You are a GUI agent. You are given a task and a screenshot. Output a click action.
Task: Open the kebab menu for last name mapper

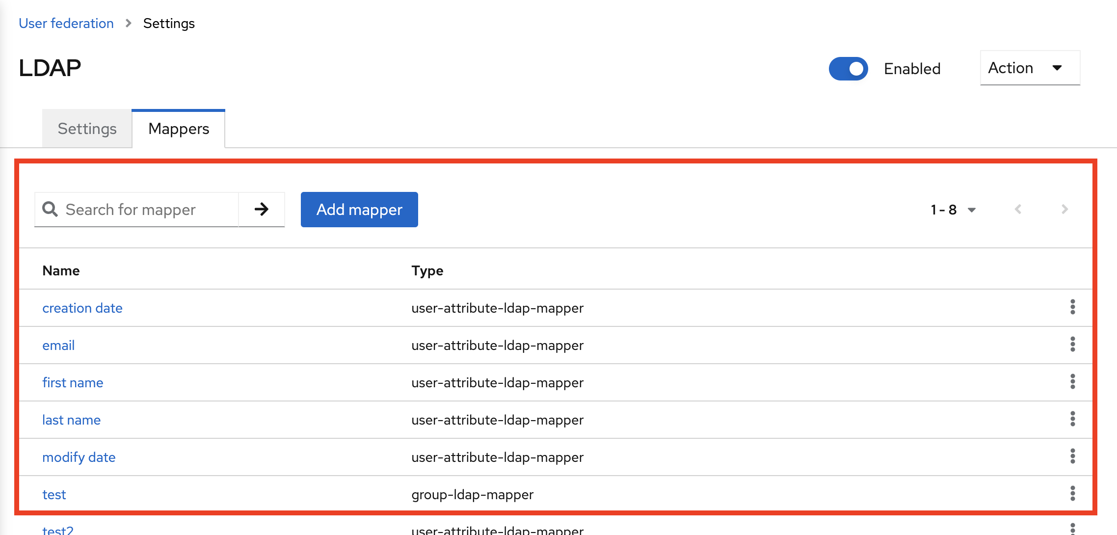tap(1073, 420)
